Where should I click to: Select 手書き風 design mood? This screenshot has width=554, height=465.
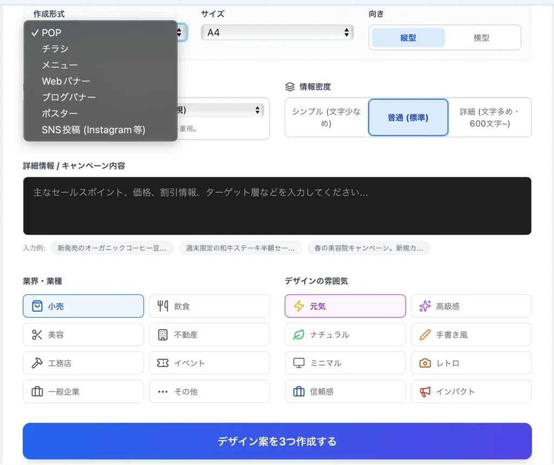pyautogui.click(x=471, y=334)
